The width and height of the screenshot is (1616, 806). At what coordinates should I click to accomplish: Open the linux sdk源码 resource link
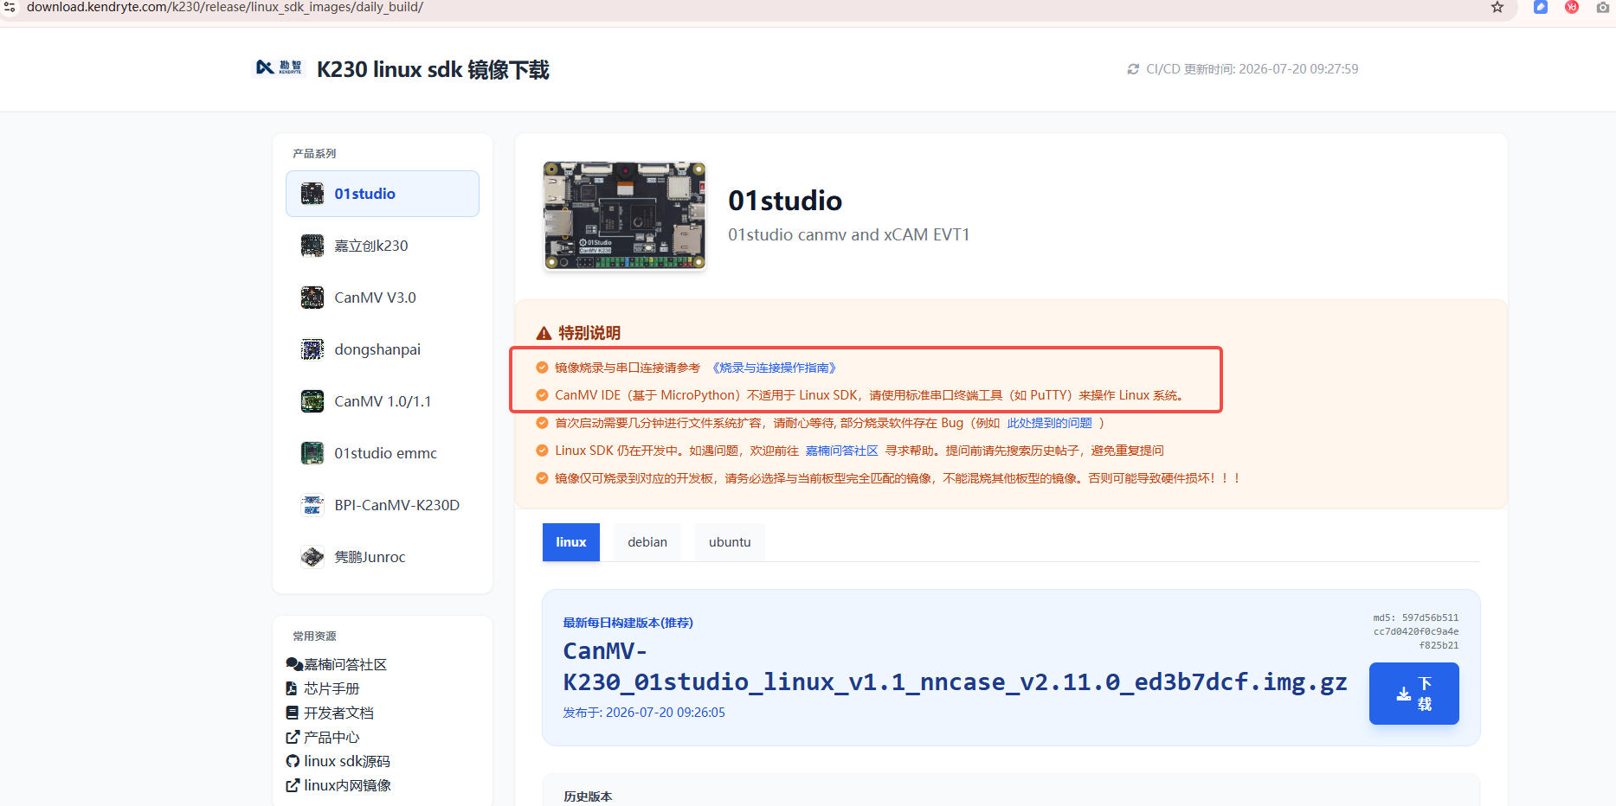click(347, 761)
